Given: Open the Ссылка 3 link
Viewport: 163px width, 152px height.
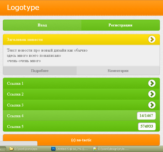Looking at the screenshot, I should click(81, 105).
